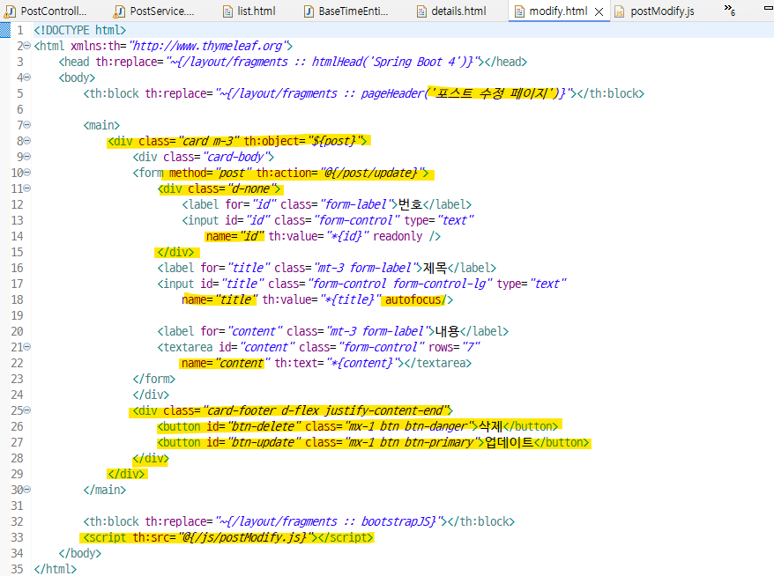Click the 번호 label text
The height and width of the screenshot is (576, 774).
click(x=410, y=204)
